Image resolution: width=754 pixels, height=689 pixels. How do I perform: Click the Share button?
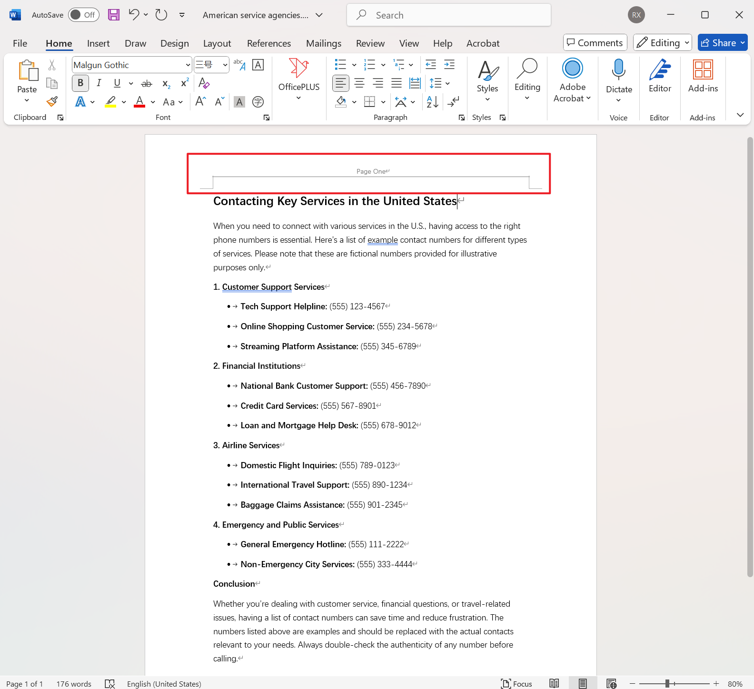(x=723, y=43)
